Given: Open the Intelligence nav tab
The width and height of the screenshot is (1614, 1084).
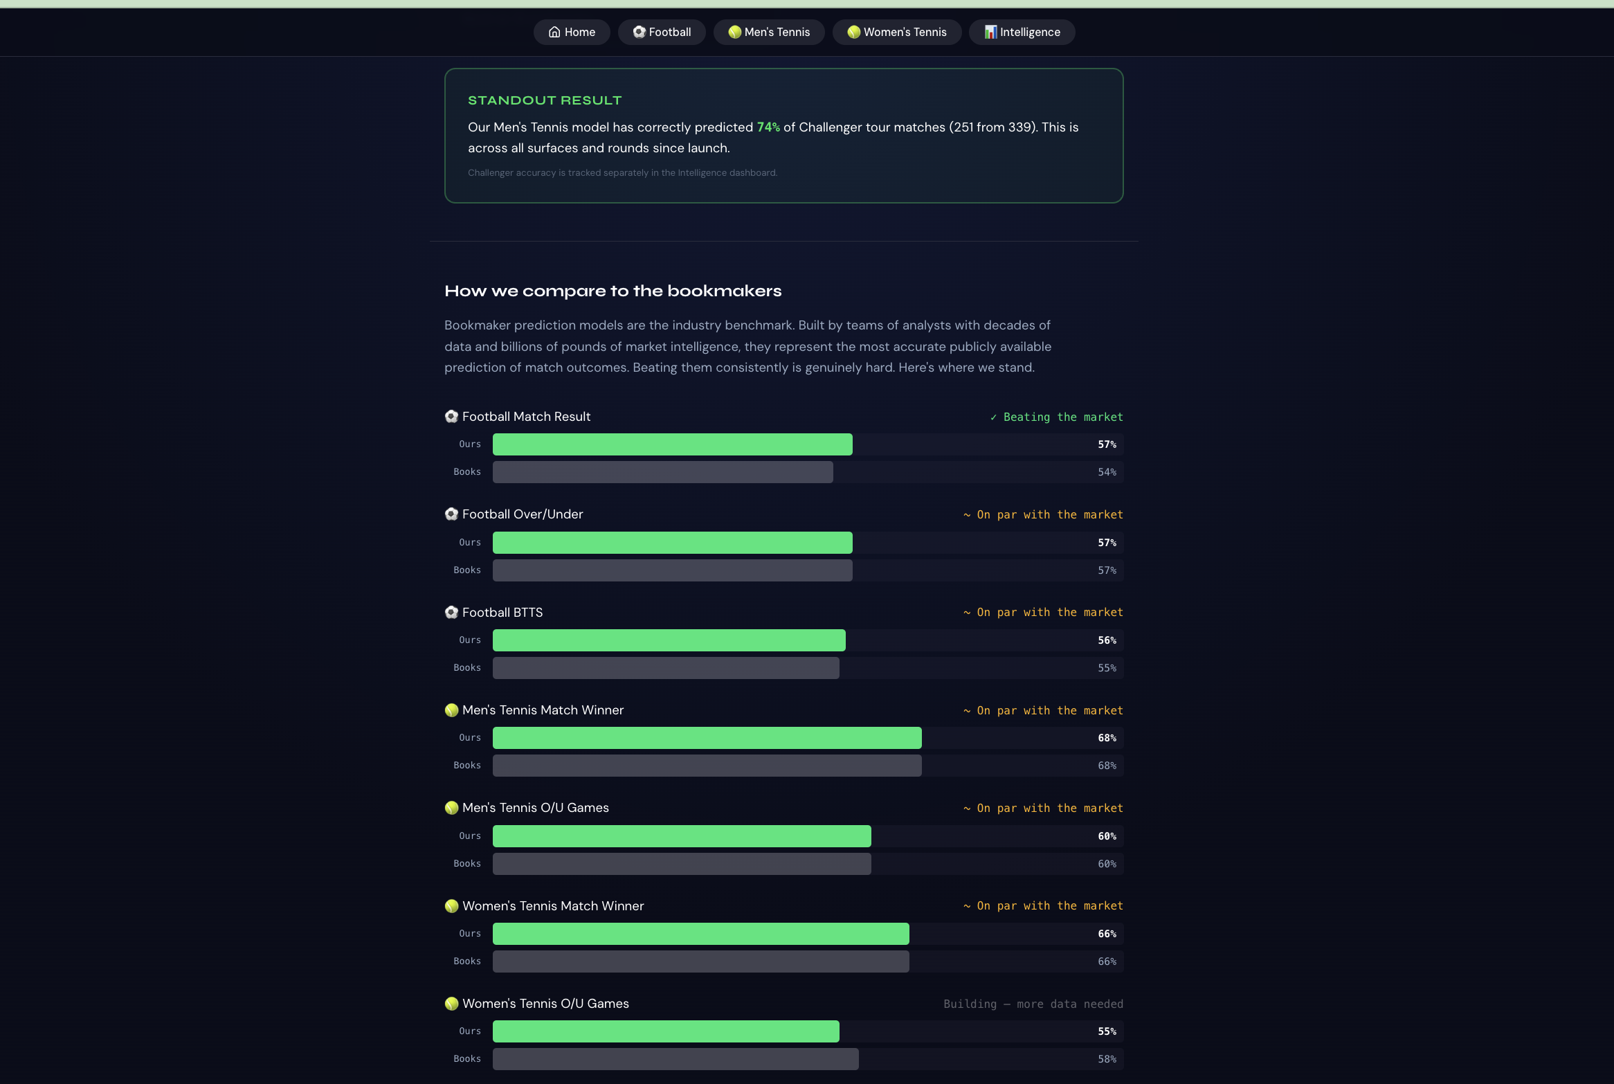Looking at the screenshot, I should 1022,32.
